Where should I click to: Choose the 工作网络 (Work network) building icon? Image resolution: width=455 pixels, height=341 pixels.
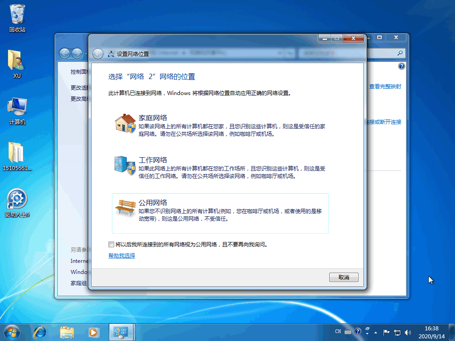[x=125, y=165]
